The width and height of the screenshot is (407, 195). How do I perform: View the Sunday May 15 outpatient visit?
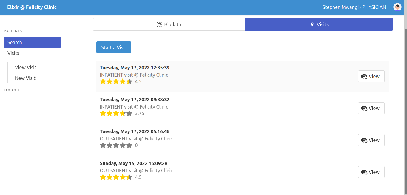coord(371,172)
